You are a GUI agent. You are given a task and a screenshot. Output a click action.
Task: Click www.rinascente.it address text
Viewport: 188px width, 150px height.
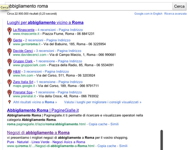(x=26, y=34)
